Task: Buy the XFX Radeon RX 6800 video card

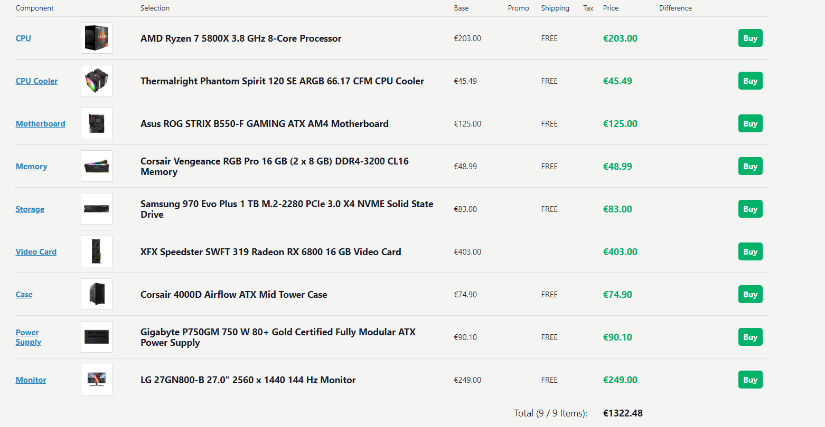Action: pos(749,251)
